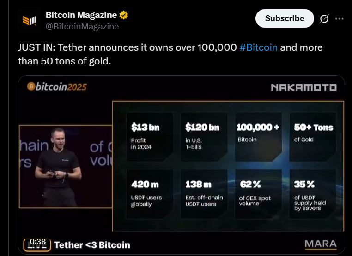Screen dimensions: 352x256
Task: Select the 100,000+ Bitcoin card
Action: [258, 137]
